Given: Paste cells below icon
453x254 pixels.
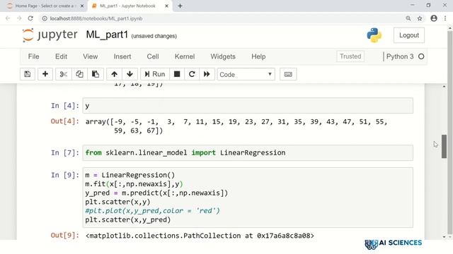Looking at the screenshot, I should pos(96,74).
